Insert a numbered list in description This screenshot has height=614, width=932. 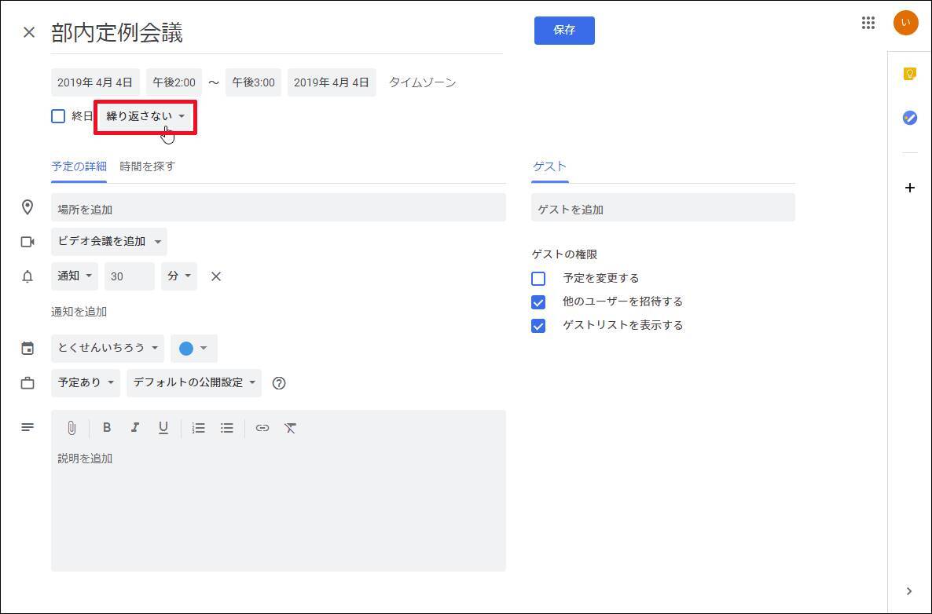tap(199, 428)
